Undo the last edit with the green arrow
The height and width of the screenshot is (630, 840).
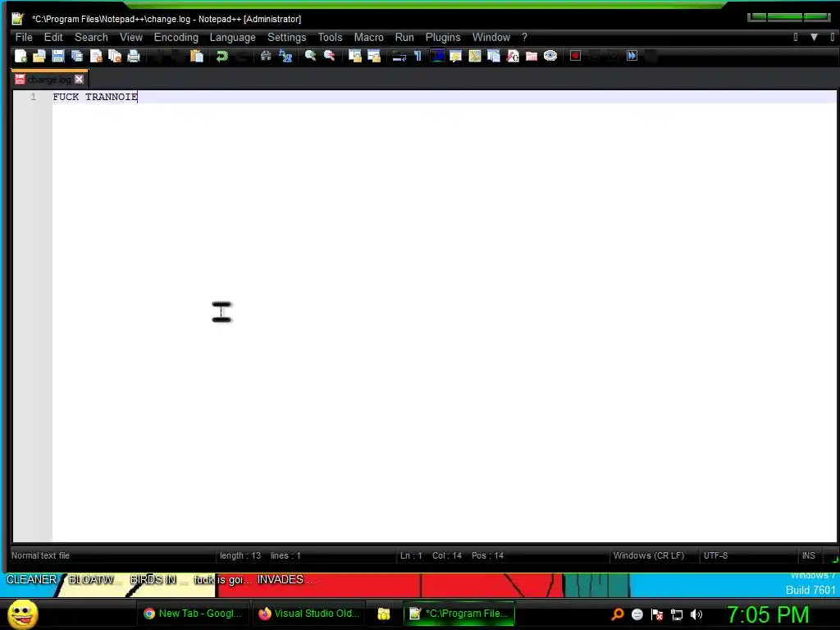coord(221,56)
